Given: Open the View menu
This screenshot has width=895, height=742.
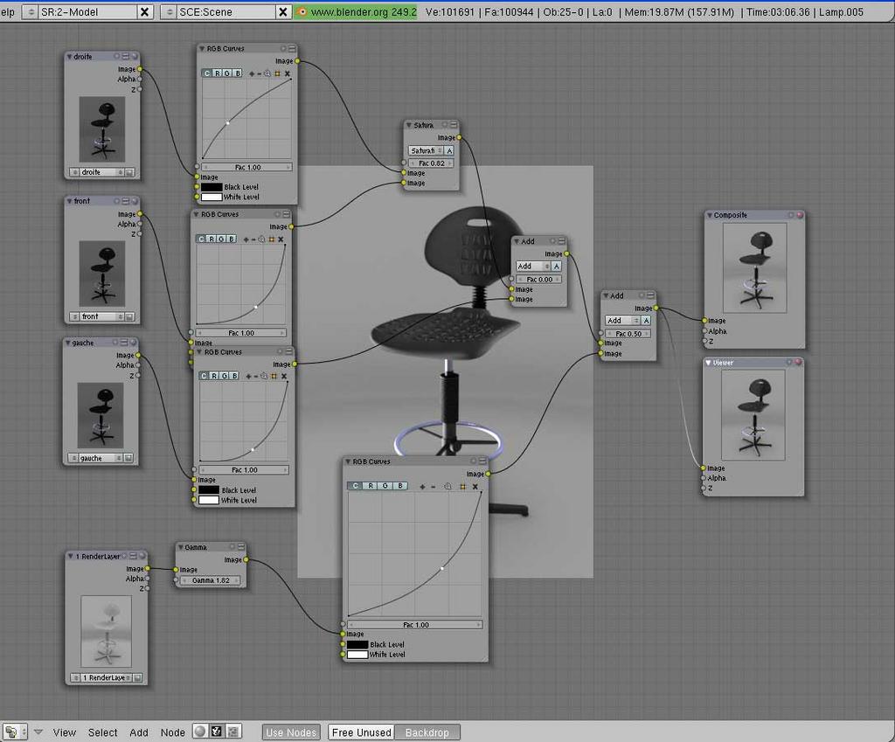Looking at the screenshot, I should coord(65,732).
